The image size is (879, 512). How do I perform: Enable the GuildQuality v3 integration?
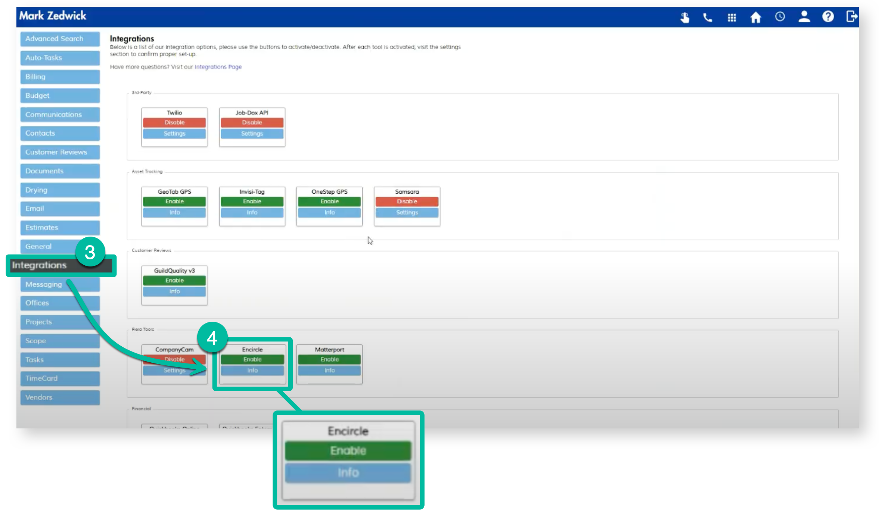[174, 280]
